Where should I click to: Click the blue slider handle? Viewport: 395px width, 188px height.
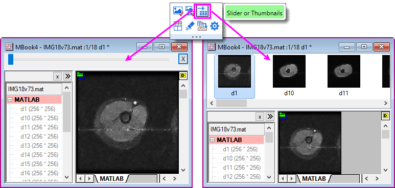click(x=11, y=59)
